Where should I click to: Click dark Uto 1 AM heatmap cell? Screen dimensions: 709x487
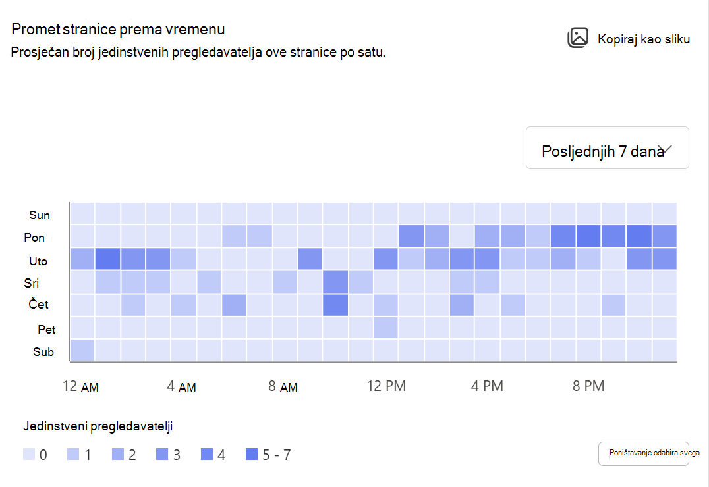[x=107, y=259]
